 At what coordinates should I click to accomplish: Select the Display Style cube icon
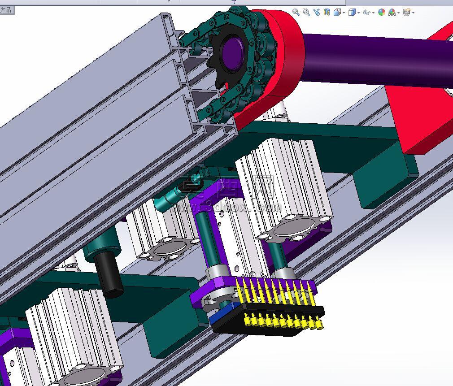352,12
